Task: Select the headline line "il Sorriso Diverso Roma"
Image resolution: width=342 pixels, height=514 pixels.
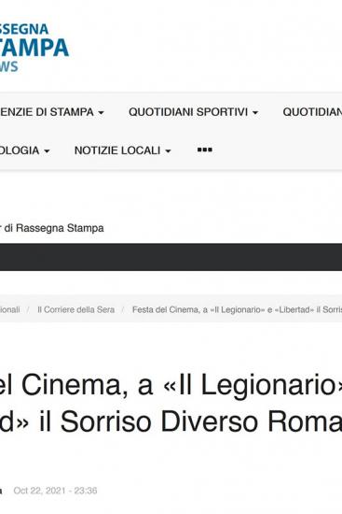Action: click(190, 421)
